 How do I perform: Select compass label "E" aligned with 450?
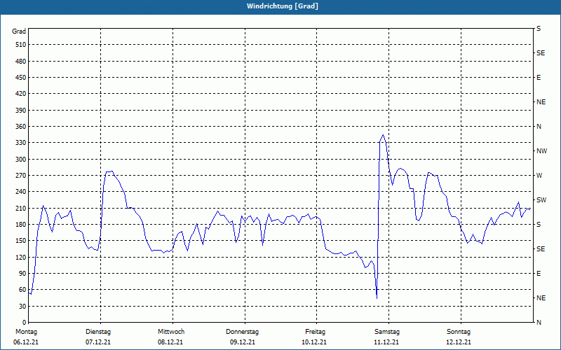539,78
